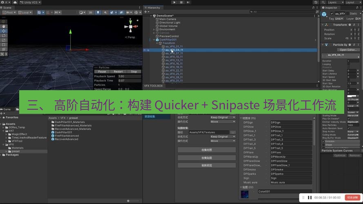Toggle the object active checkbox in Inspector
The height and width of the screenshot is (204, 363).
[332, 13]
